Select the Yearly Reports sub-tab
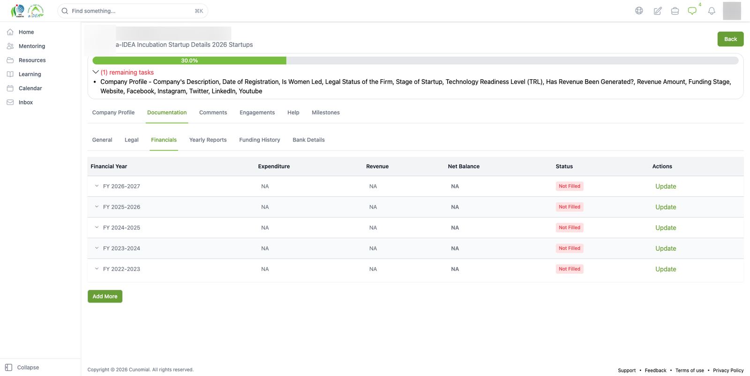This screenshot has width=750, height=376. pyautogui.click(x=208, y=140)
